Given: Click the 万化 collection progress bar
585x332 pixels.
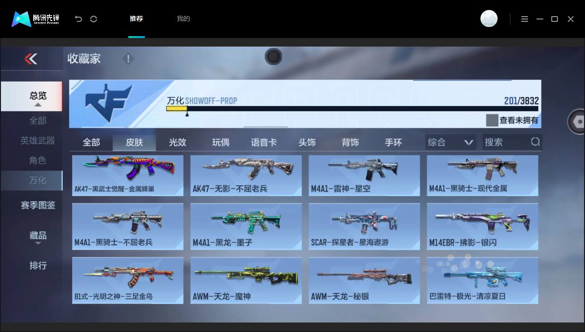Looking at the screenshot, I should pos(353,109).
